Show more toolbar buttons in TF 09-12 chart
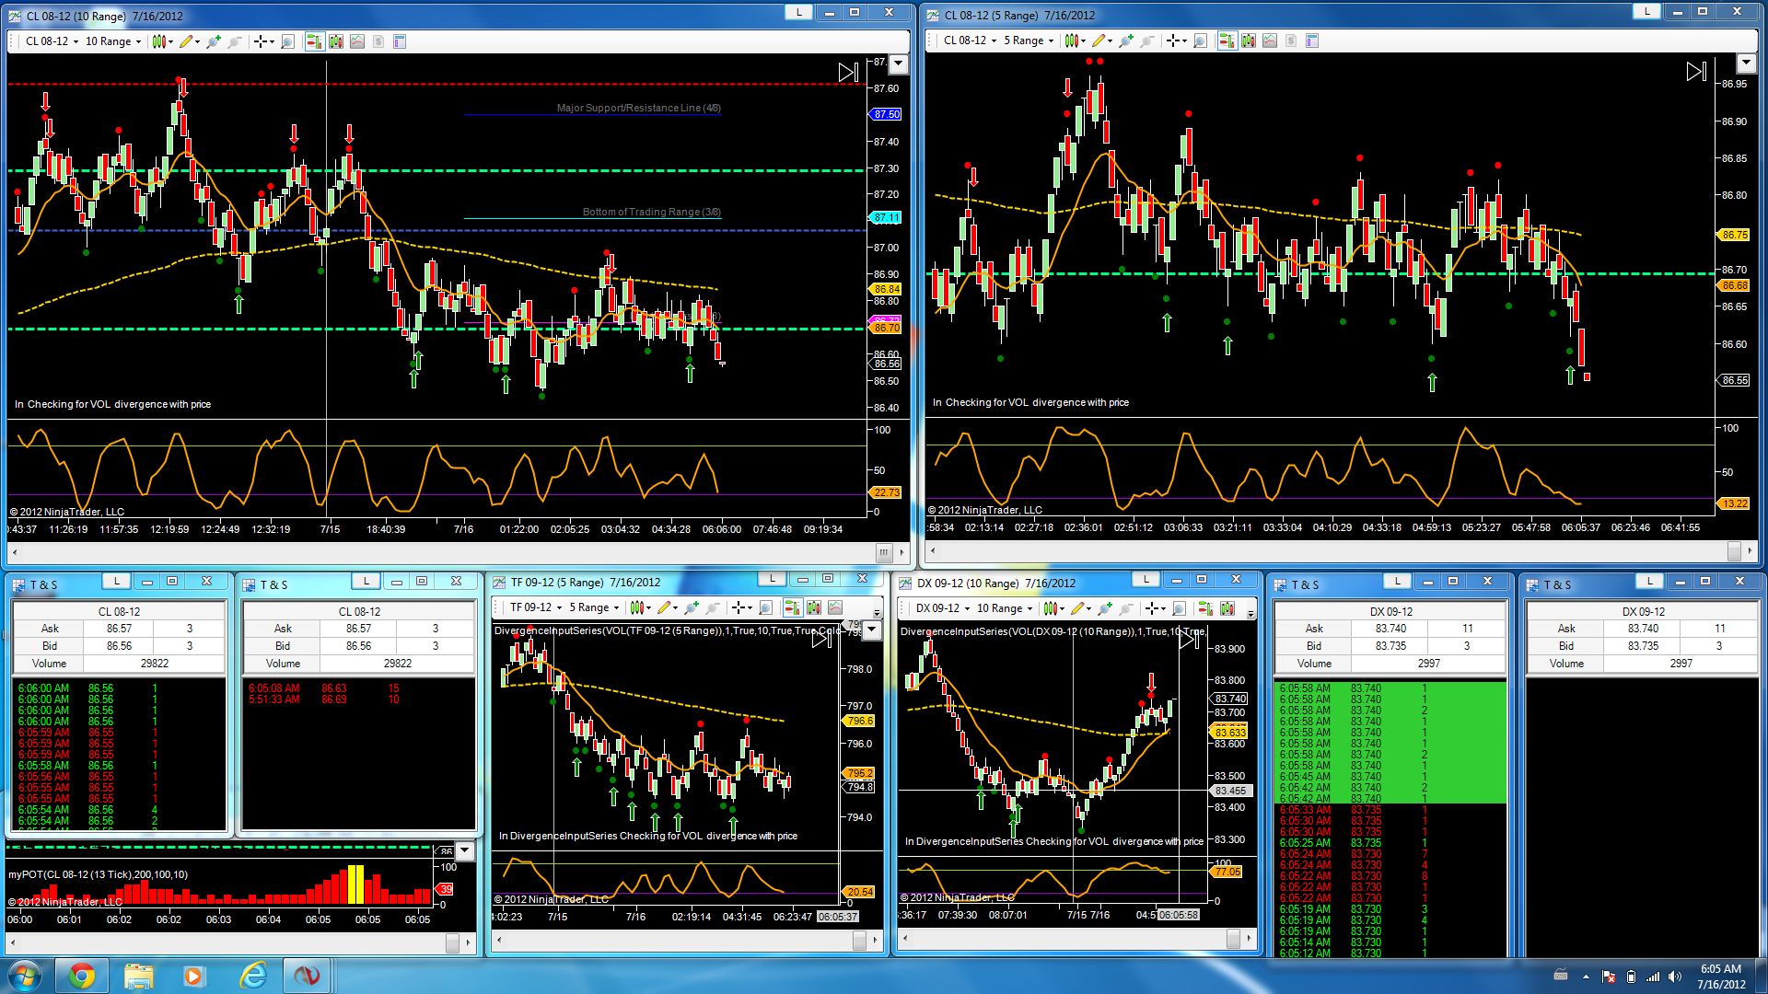1768x994 pixels. tap(877, 612)
